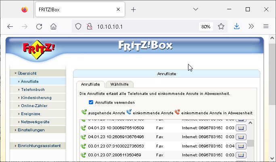
Task: Open the downloads panel
Action: point(237,26)
